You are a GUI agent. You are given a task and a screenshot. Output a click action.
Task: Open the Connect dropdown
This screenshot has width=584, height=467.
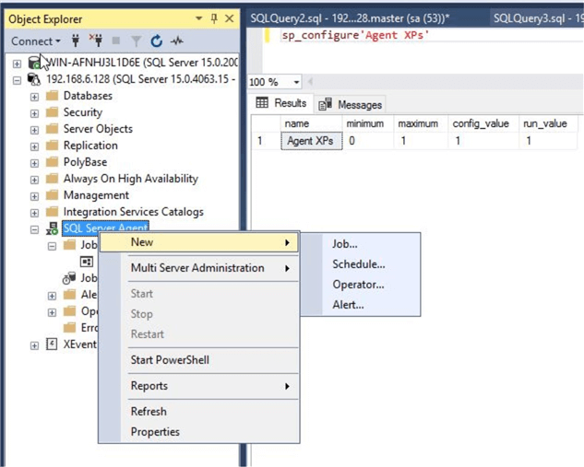coord(36,41)
